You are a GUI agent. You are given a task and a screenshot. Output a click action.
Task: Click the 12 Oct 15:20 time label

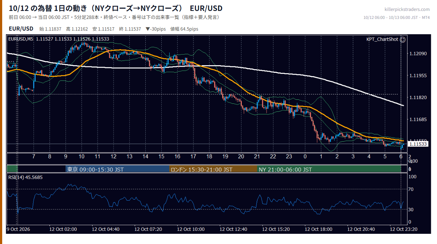coord(276,229)
